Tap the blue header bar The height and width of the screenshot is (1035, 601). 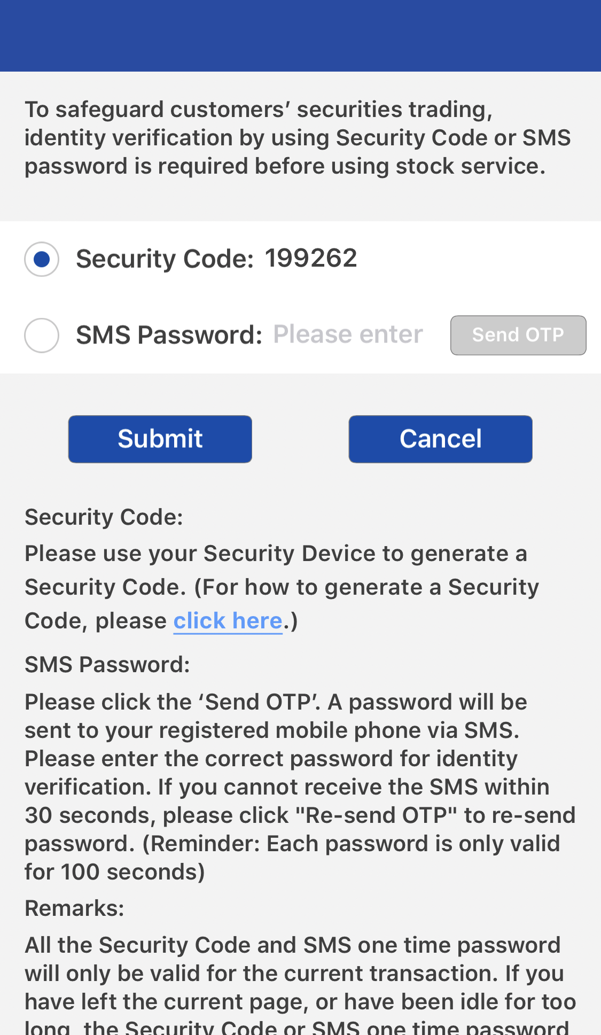pos(300,36)
